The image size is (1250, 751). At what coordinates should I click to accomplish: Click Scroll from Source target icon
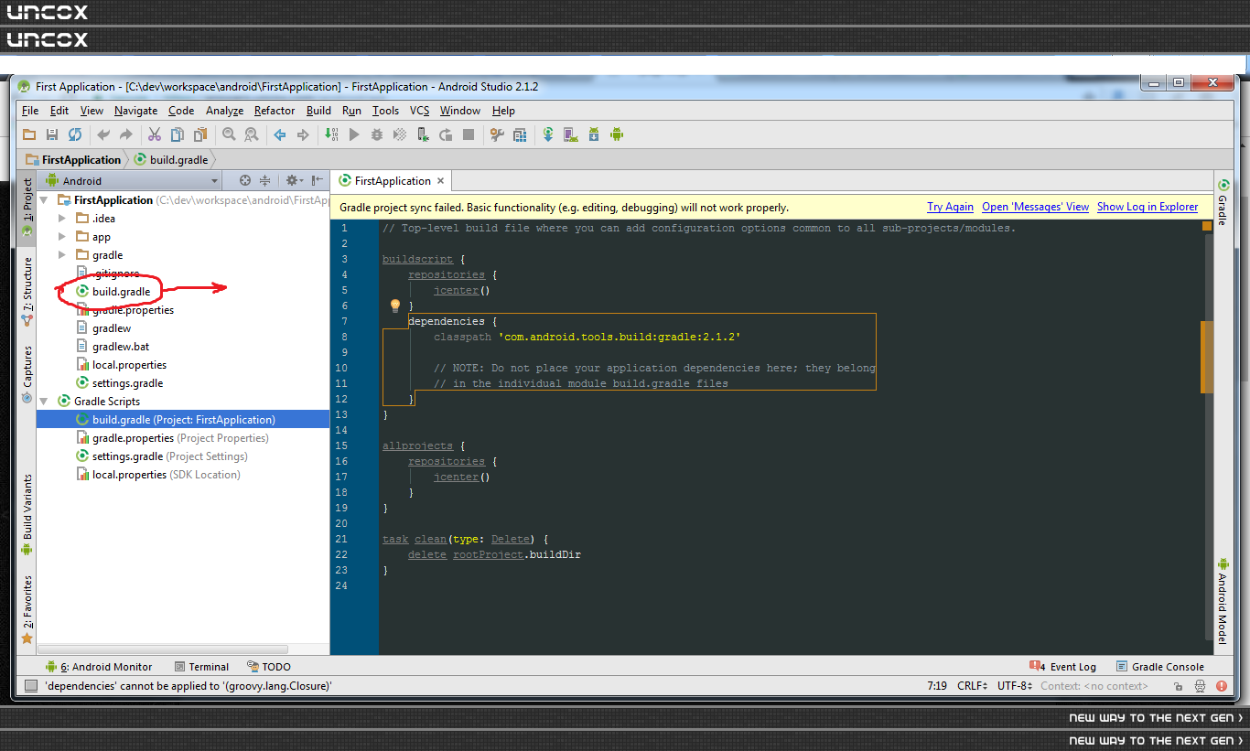click(x=244, y=180)
